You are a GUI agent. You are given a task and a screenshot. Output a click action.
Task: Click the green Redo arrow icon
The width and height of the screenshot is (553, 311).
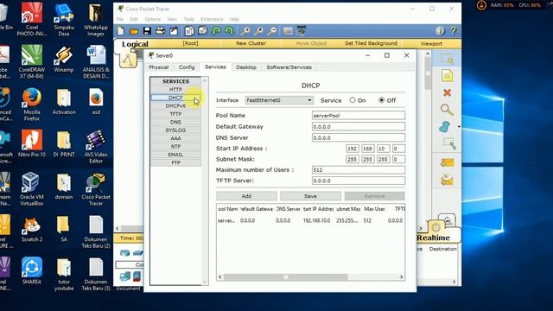click(229, 31)
